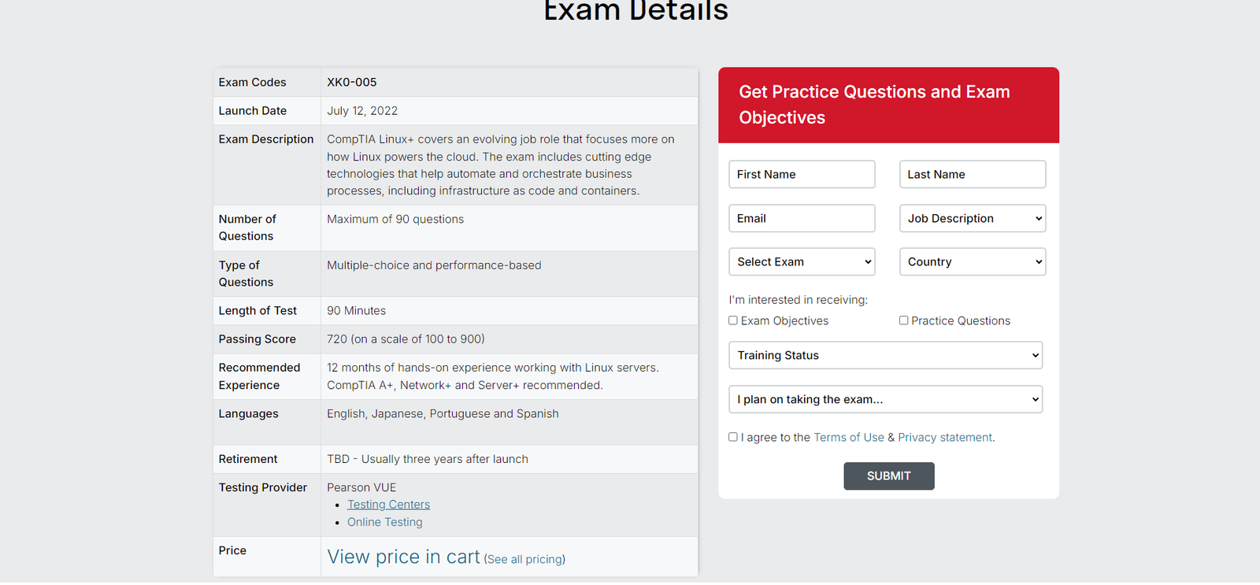The width and height of the screenshot is (1260, 585).
Task: Open the Terms of Use link
Action: (848, 437)
